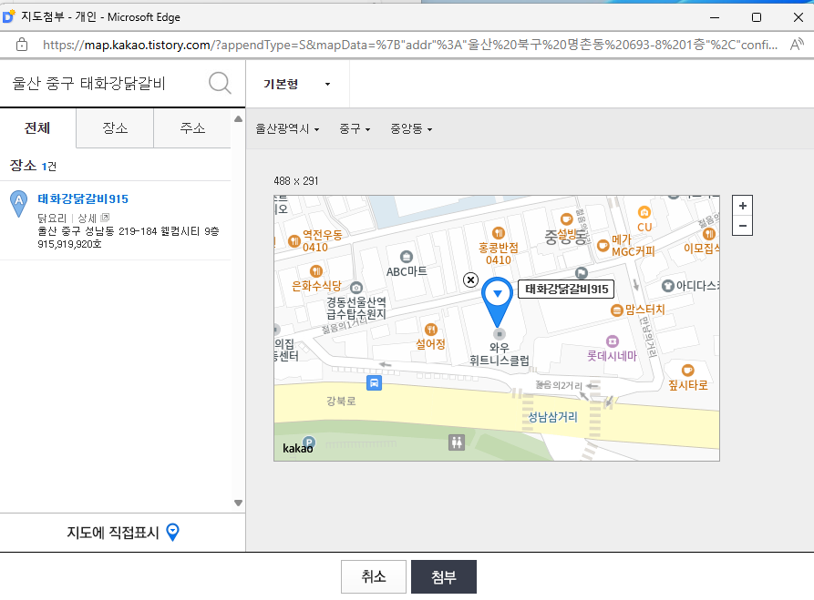
Task: Click the 첨부 attach button
Action: [x=444, y=576]
